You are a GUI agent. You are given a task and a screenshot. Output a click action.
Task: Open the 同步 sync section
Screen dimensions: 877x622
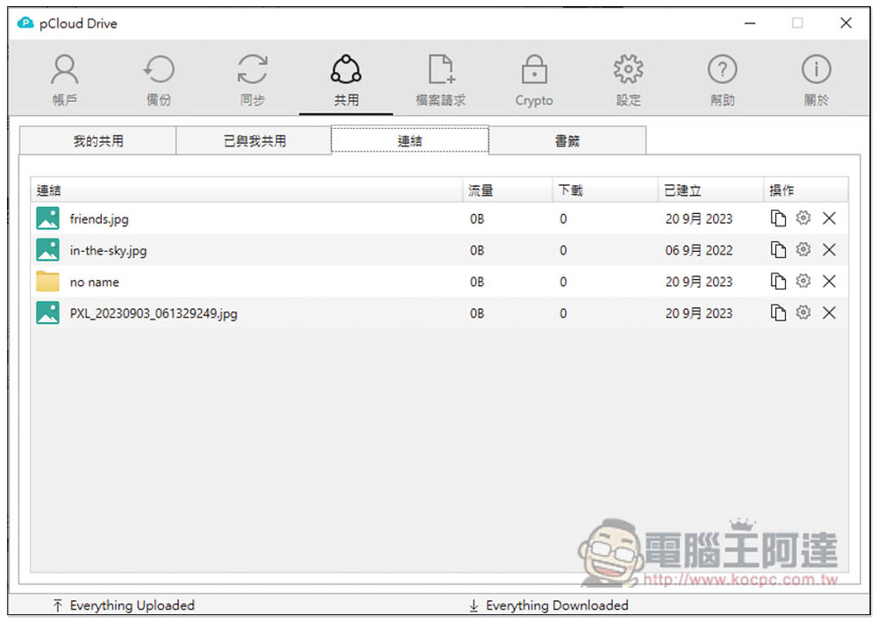pos(253,80)
